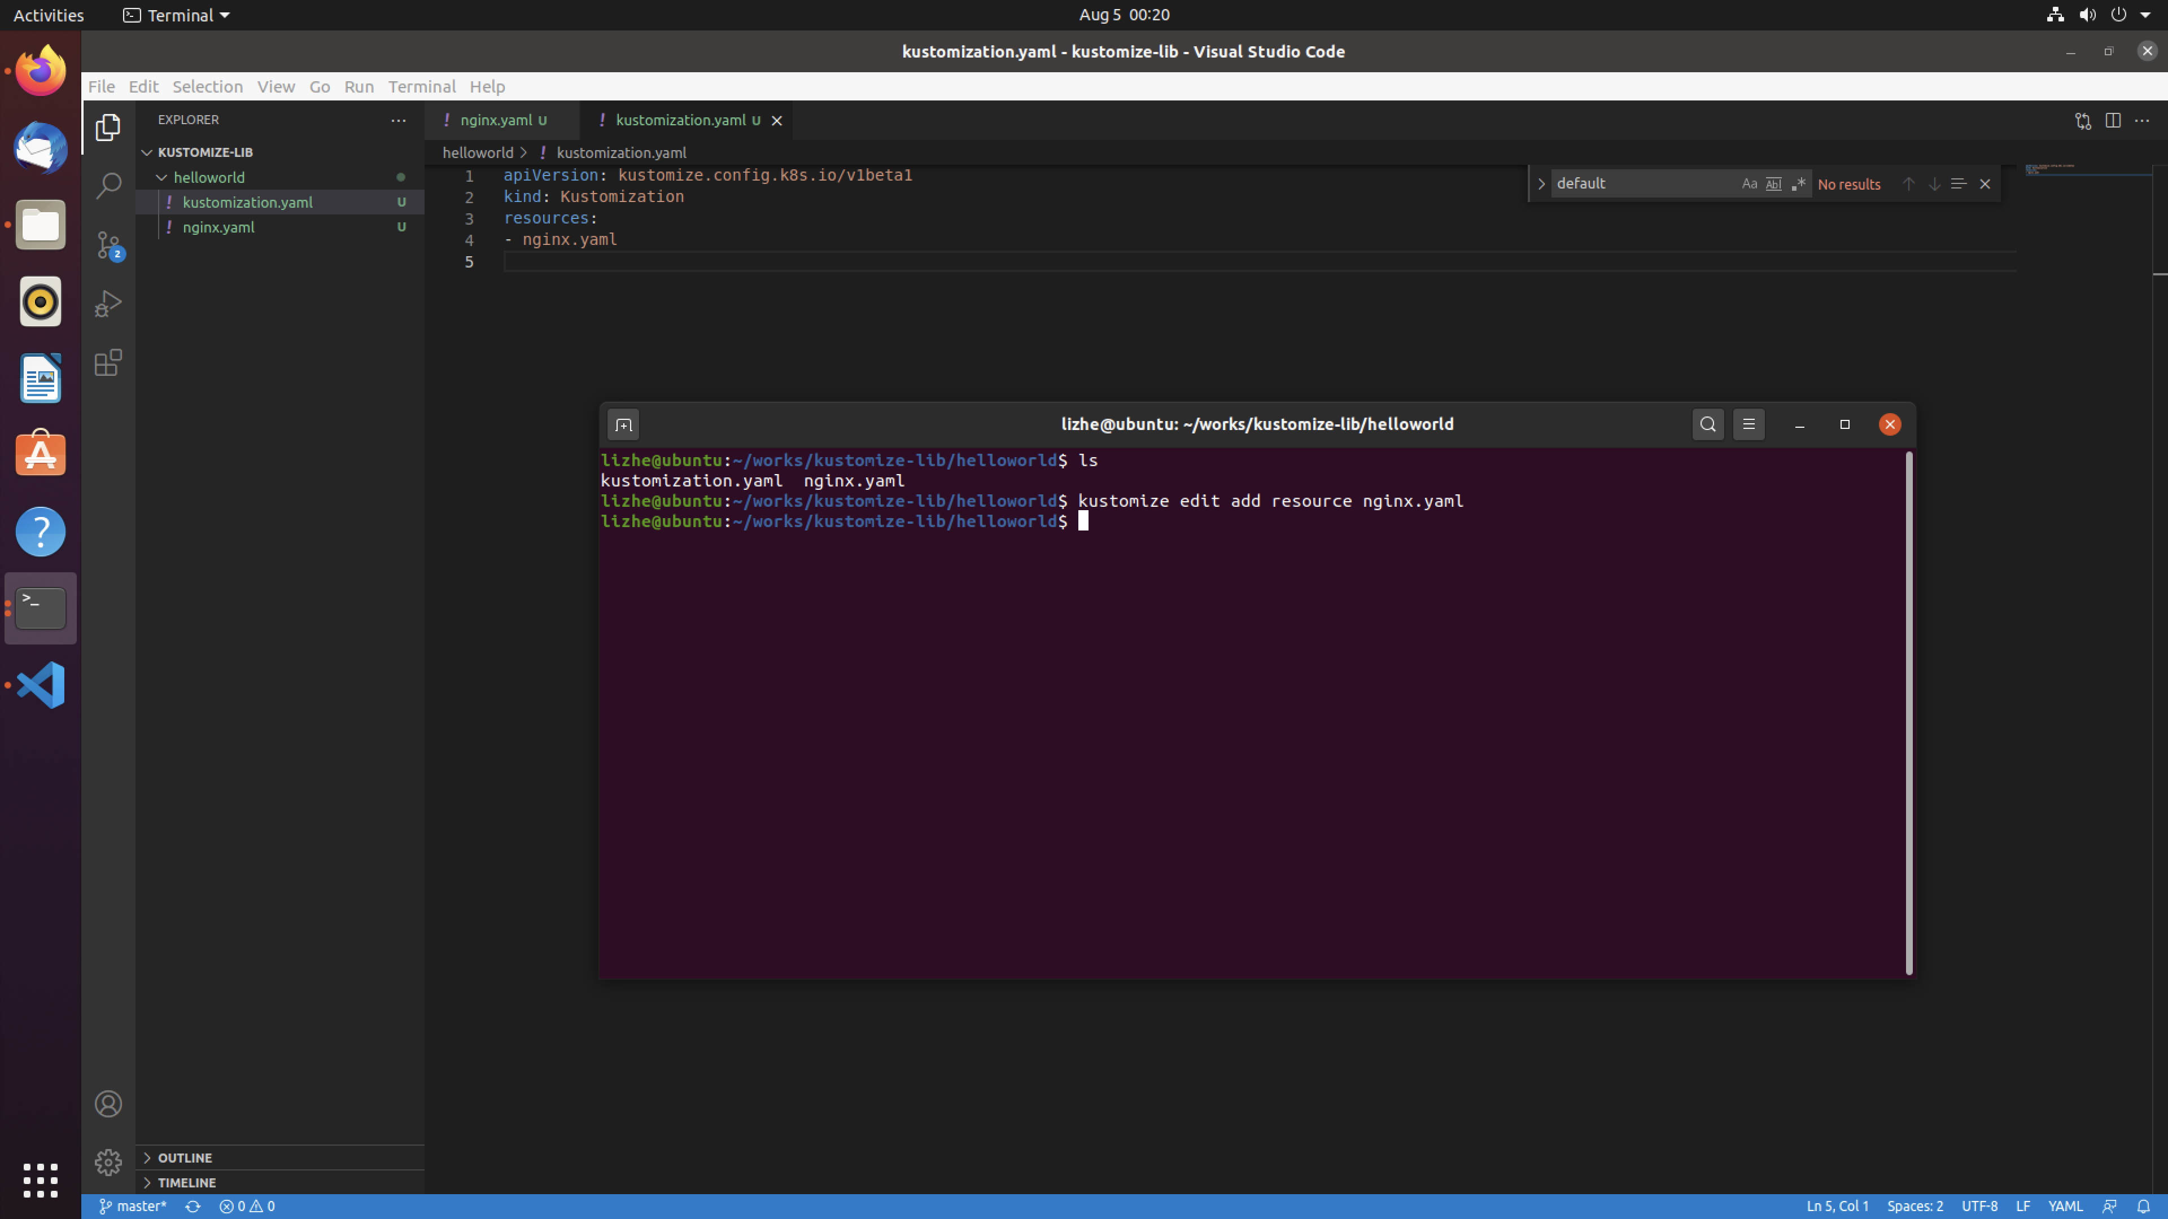Close the kustomization.yaml tab
The height and width of the screenshot is (1219, 2168).
(777, 120)
